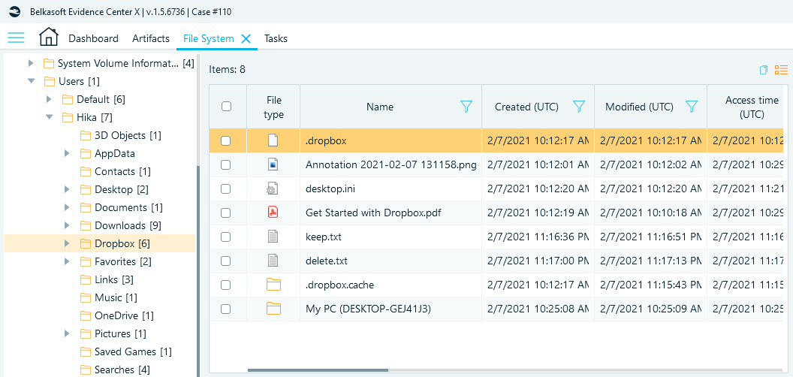Click the PDF file icon
The height and width of the screenshot is (377, 793).
(x=273, y=213)
